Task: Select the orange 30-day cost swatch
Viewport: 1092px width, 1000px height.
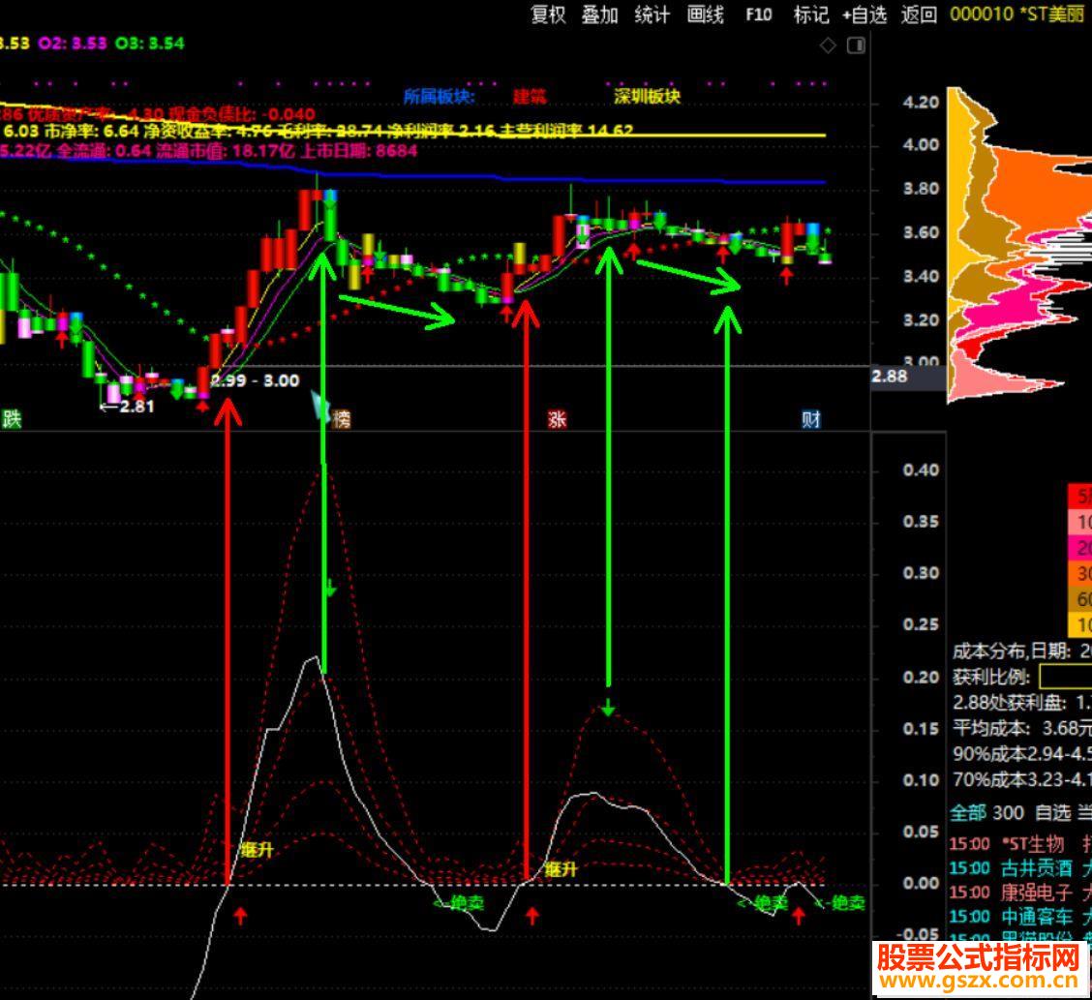Action: [x=1079, y=573]
